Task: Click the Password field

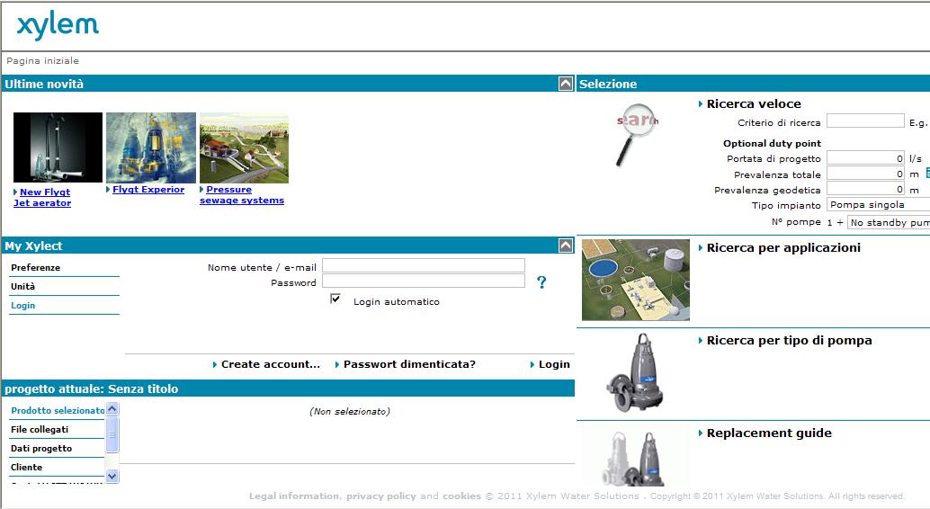Action: coord(424,281)
